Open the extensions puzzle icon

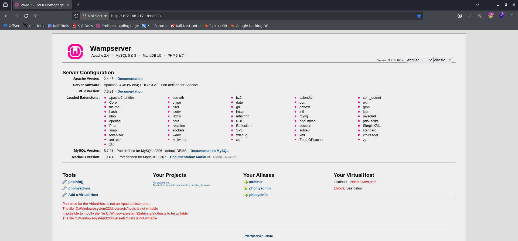click(470, 16)
